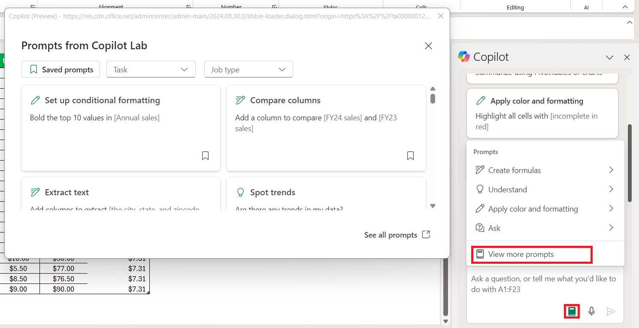Expand the Task dropdown

click(x=151, y=69)
